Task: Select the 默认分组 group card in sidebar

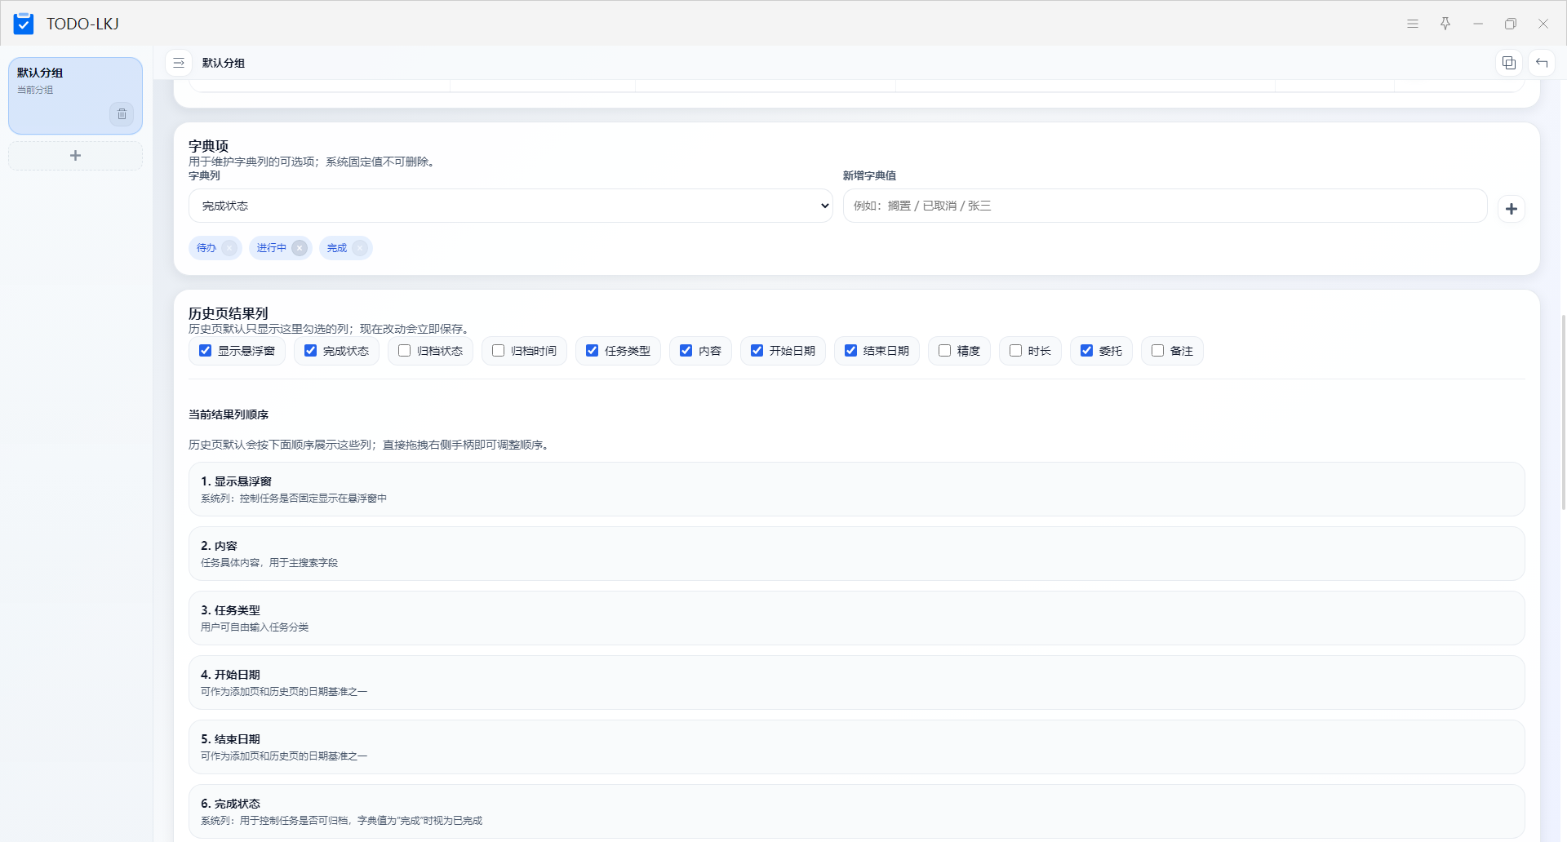Action: pos(75,95)
